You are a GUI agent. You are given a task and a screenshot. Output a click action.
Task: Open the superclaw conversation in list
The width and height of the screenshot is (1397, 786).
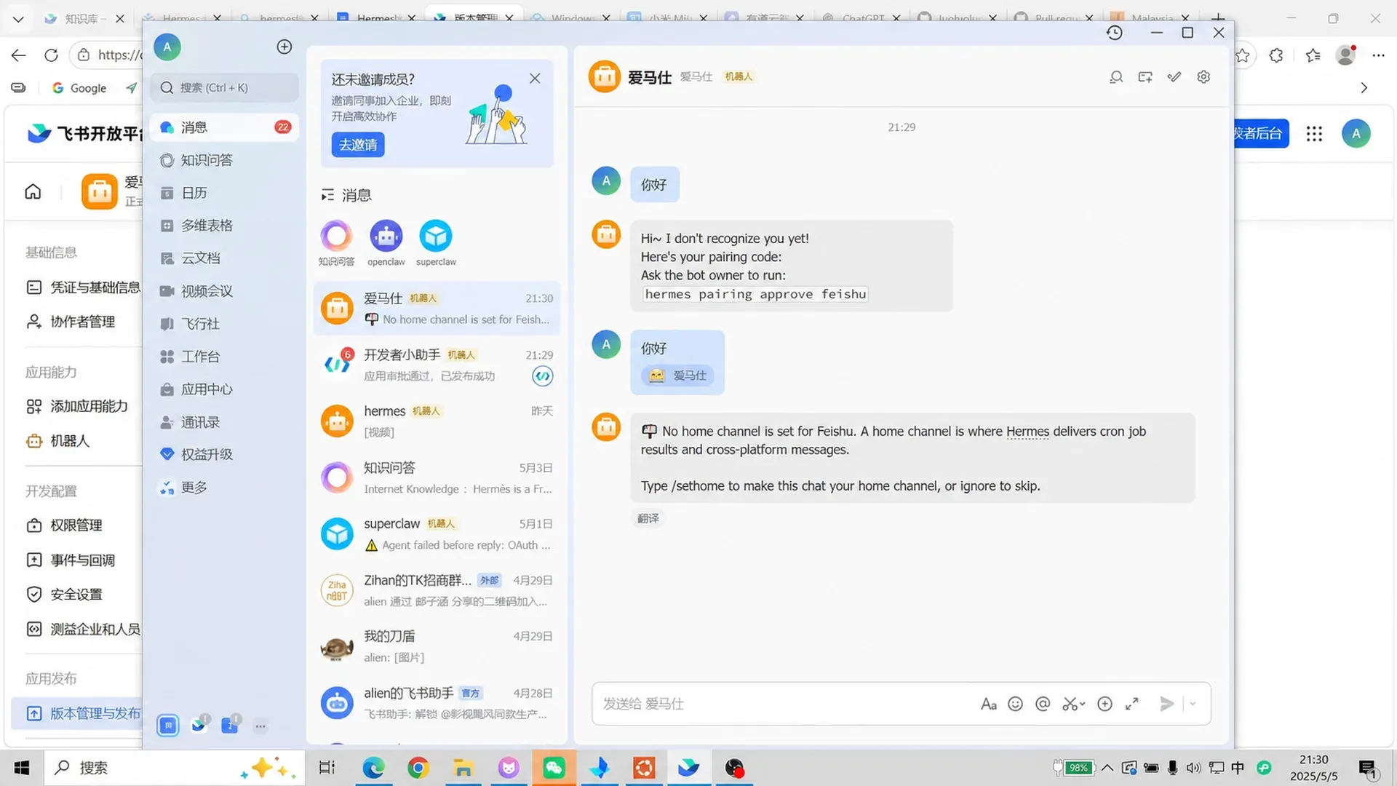coord(437,534)
